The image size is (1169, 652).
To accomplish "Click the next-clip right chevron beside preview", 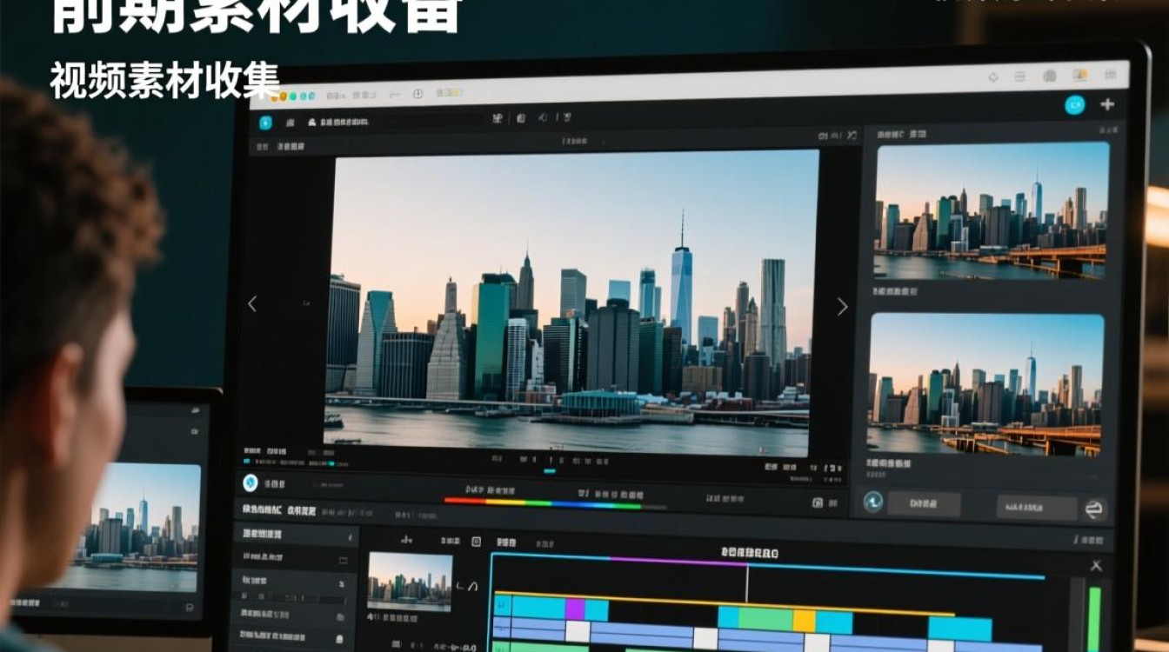I will pyautogui.click(x=842, y=306).
